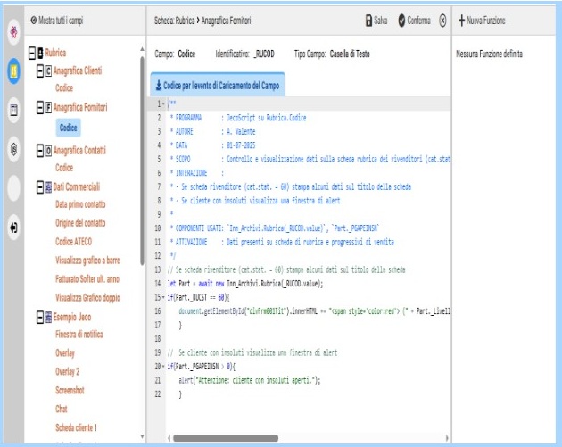Select the Codice per l'evento di Caricamento tab
The height and width of the screenshot is (447, 562).
(x=217, y=85)
